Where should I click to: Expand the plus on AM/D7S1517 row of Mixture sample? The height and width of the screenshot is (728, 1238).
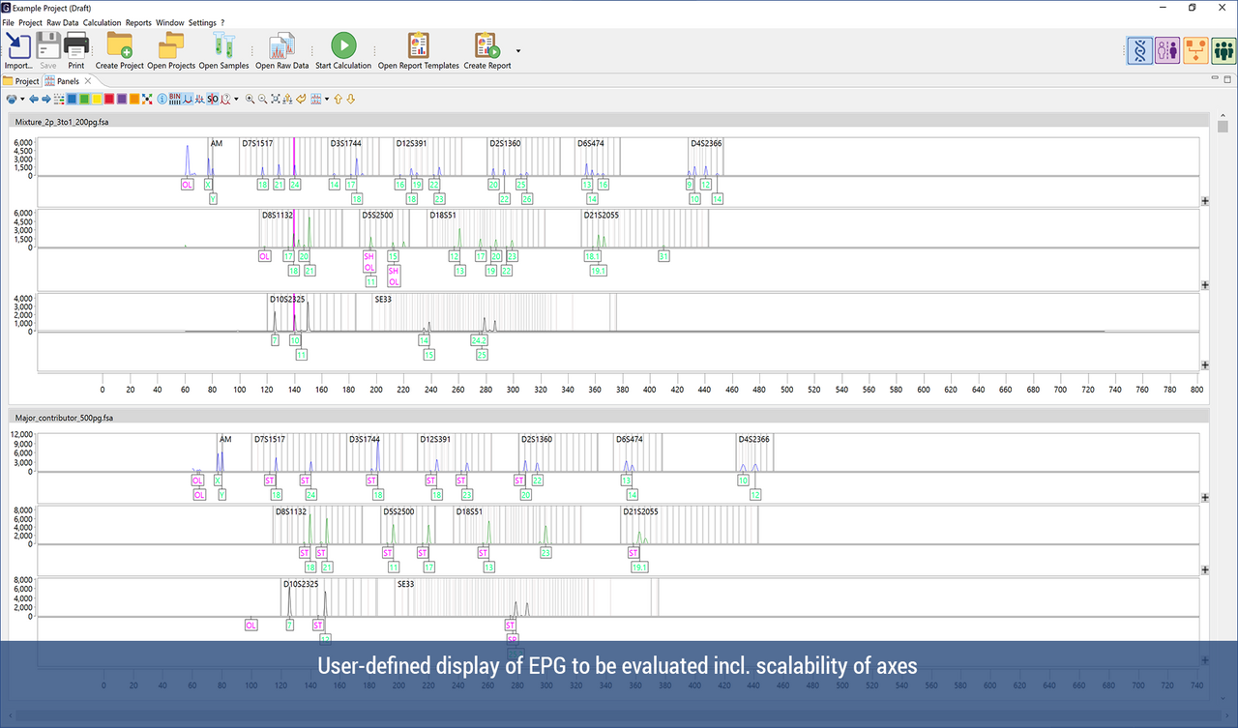(x=1205, y=201)
